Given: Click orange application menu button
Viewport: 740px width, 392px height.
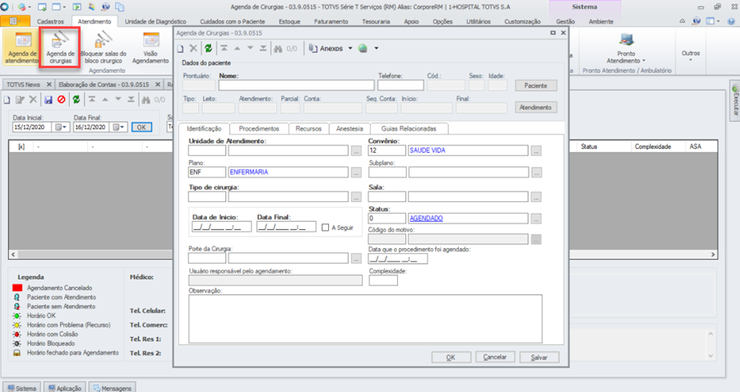Looking at the screenshot, I should 15,21.
